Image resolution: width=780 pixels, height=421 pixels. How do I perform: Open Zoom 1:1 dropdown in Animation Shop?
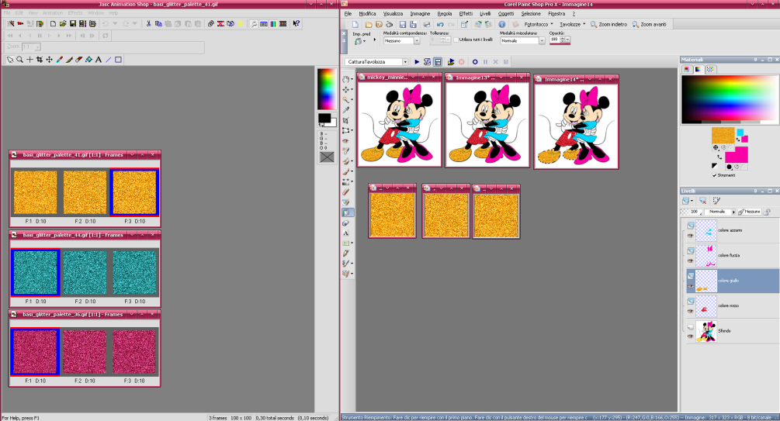pyautogui.click(x=37, y=47)
